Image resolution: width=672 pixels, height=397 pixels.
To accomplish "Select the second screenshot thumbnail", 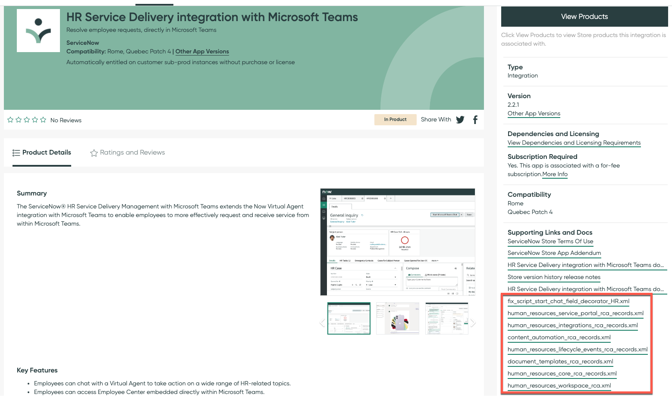I will (x=398, y=318).
